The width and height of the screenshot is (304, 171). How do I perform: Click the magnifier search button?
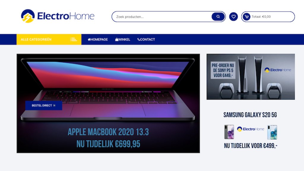(218, 17)
